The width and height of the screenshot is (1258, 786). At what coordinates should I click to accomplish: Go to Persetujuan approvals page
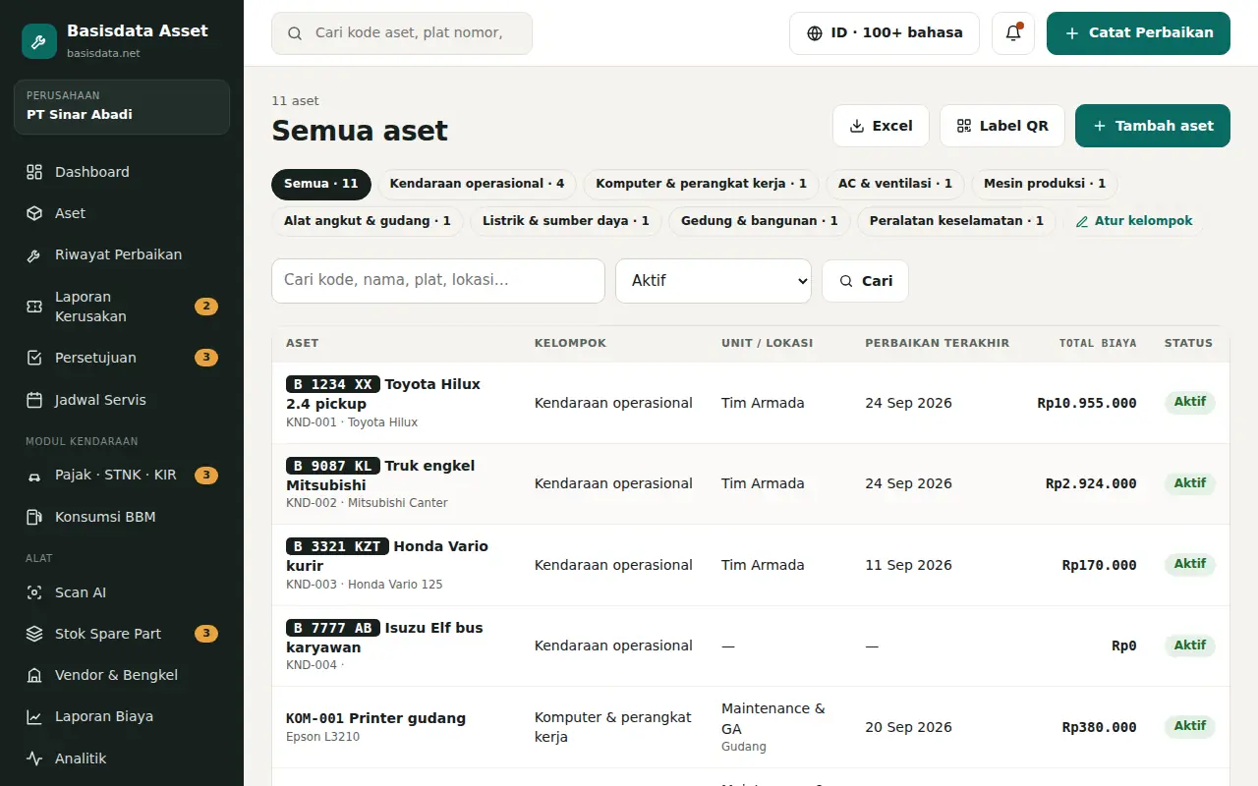coord(122,358)
